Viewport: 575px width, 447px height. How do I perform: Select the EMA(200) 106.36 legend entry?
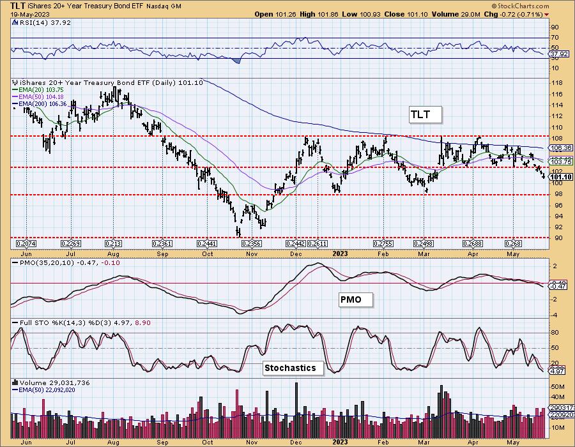click(x=39, y=103)
